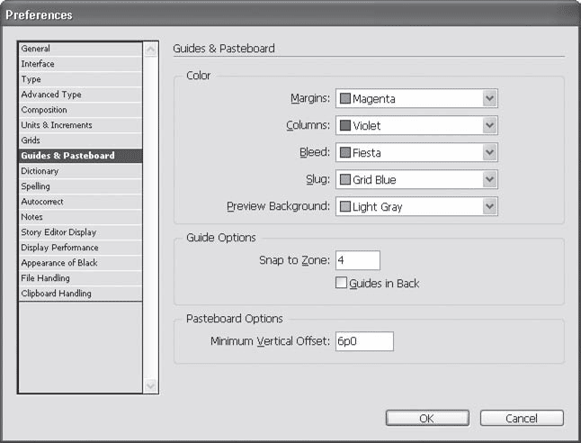
Task: Expand the Preview Background dropdown
Action: tap(489, 207)
